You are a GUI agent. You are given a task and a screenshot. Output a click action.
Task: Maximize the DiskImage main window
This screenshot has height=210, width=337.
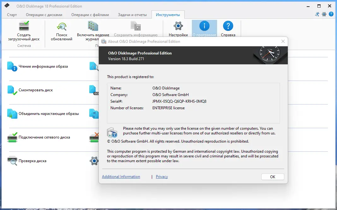(x=319, y=6)
